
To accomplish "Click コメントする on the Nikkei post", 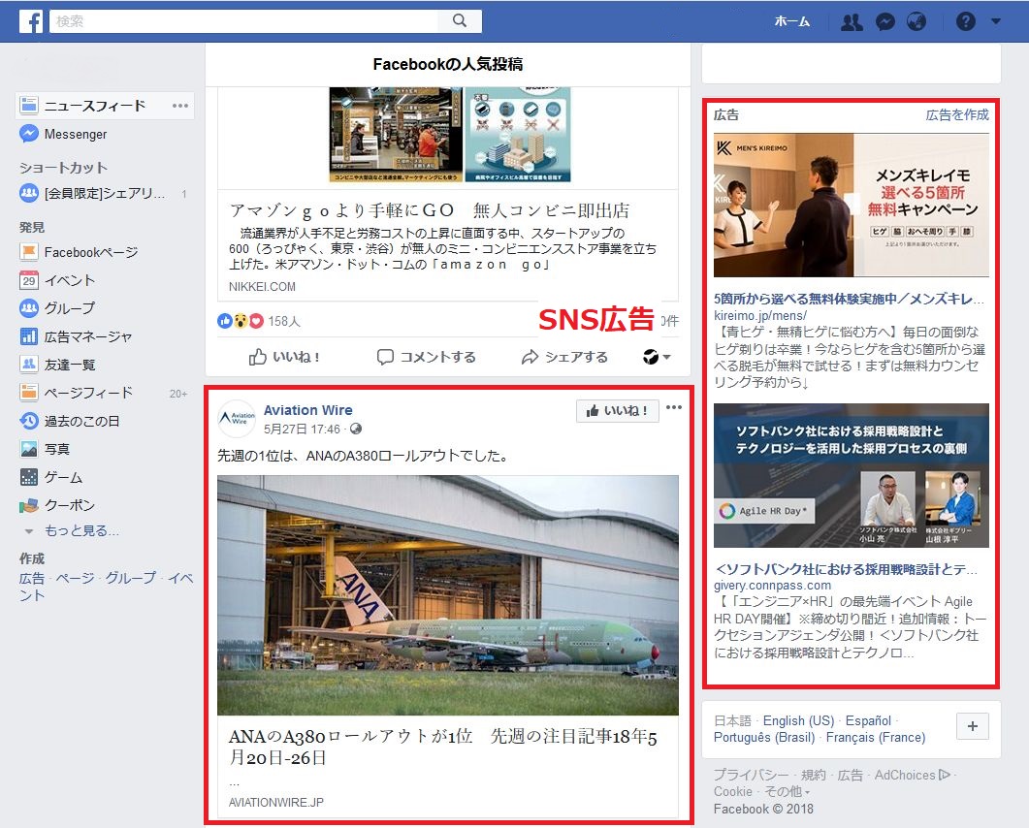I will click(426, 357).
